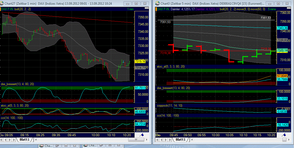Click the '1 min' timeframe label in Chart27
The height and width of the screenshot is (148, 294).
(131, 9)
